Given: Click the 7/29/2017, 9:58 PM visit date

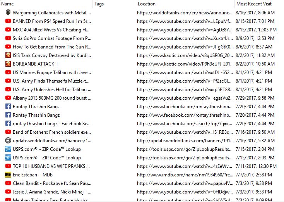Looking at the screenshot, I should coord(255,98).
